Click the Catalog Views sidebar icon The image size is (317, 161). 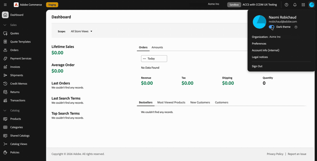pos(5,144)
